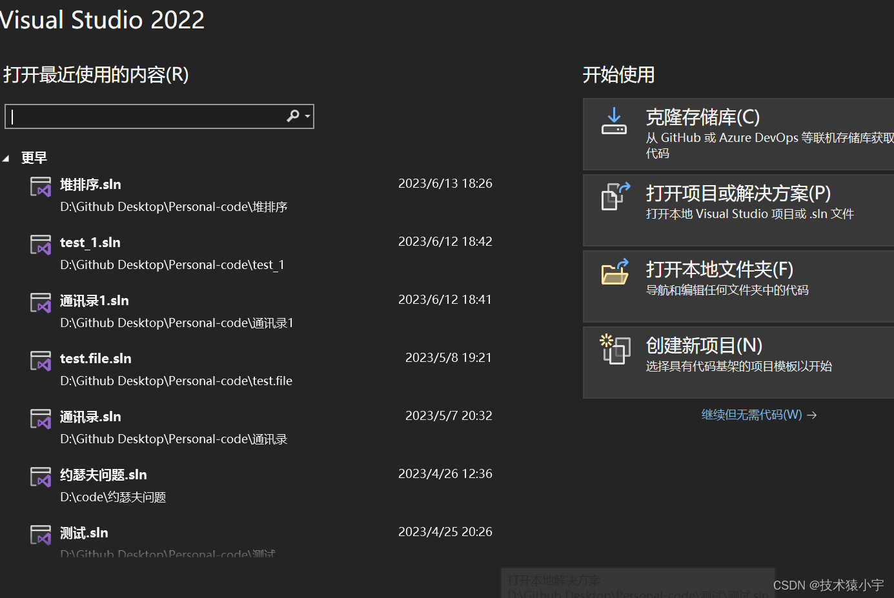Viewport: 894px width, 598px height.
Task: Click the date 2023/6/13 18:26
Action: (x=445, y=184)
